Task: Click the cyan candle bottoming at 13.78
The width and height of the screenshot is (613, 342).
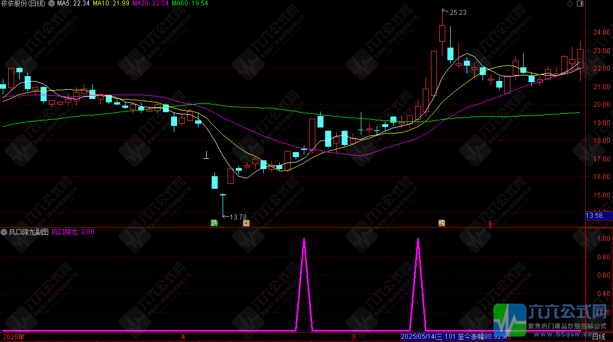Action: coord(223,204)
